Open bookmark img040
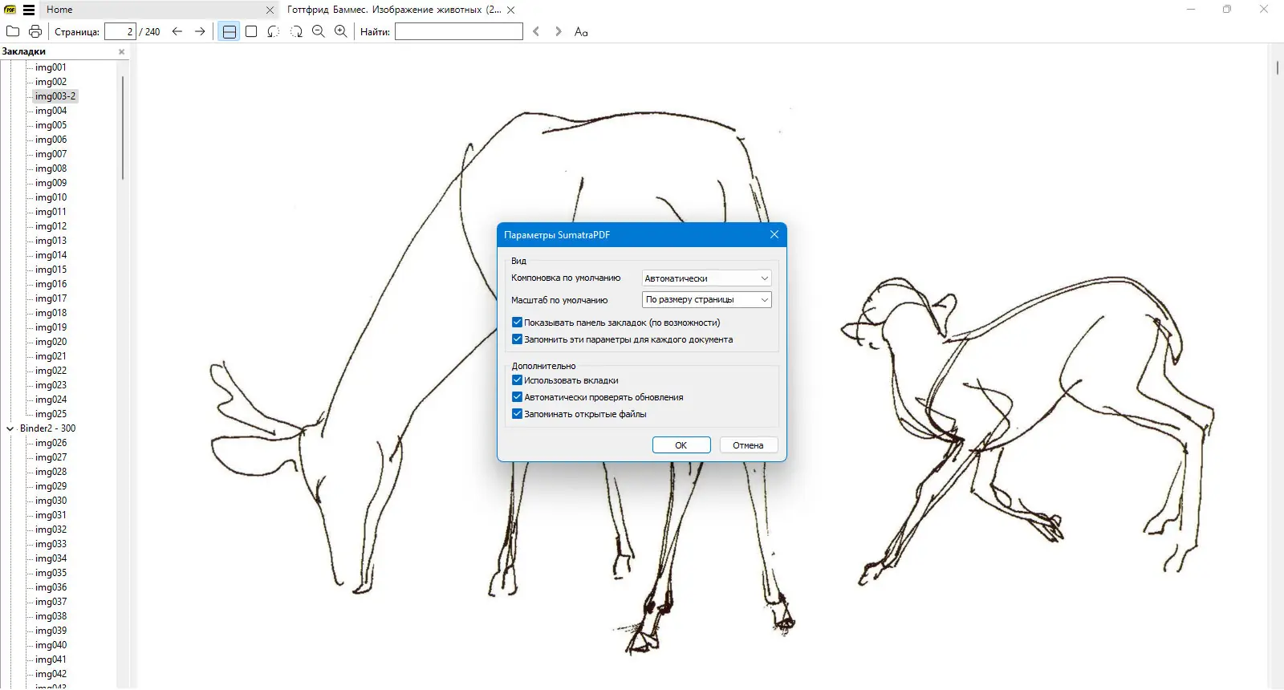 (51, 645)
